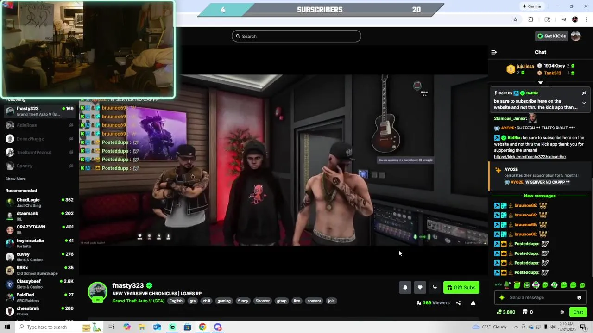The height and width of the screenshot is (333, 593).
Task: Open Microsoft Store from taskbar
Action: tap(187, 327)
